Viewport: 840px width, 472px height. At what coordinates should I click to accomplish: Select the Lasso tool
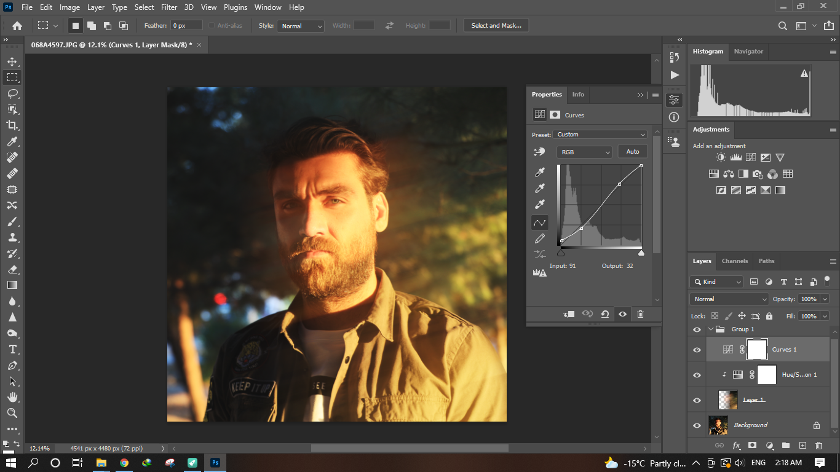[x=12, y=93]
